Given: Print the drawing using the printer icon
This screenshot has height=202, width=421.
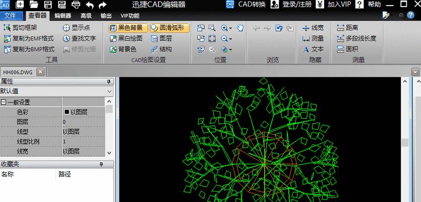Looking at the screenshot, I should (x=76, y=5).
